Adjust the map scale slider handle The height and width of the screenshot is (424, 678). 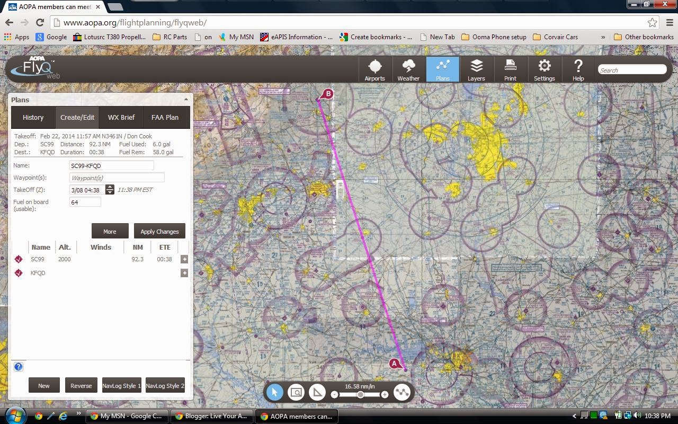pyautogui.click(x=360, y=394)
